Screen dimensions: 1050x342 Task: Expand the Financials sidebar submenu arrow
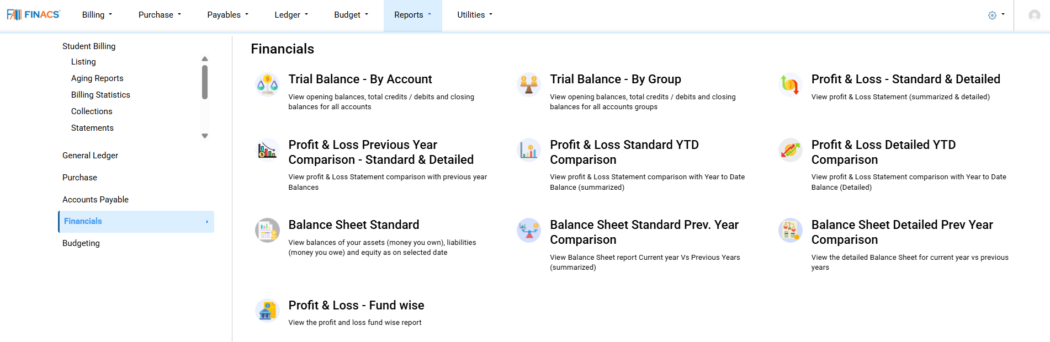tap(208, 221)
